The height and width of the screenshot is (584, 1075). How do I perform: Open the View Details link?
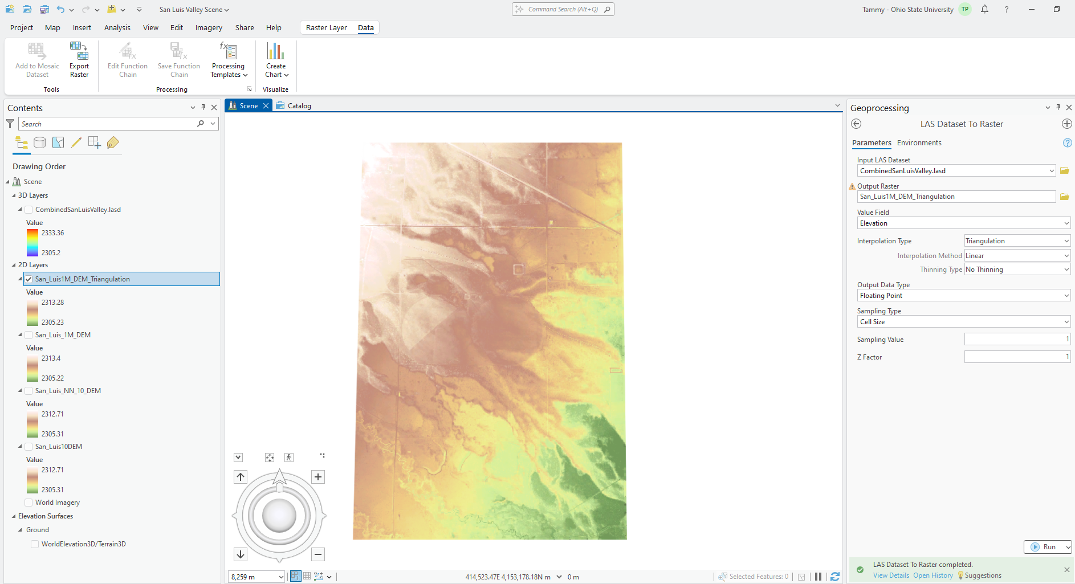point(891,575)
